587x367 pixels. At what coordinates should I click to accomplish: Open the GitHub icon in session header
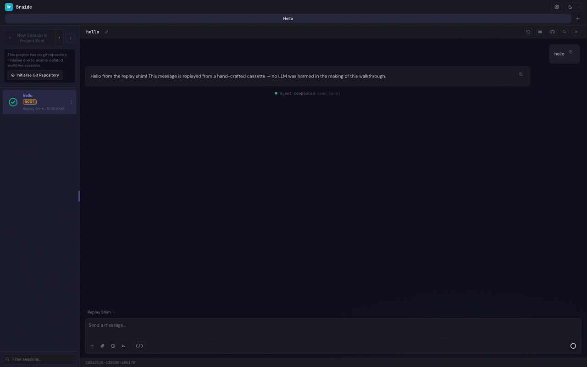coord(552,32)
